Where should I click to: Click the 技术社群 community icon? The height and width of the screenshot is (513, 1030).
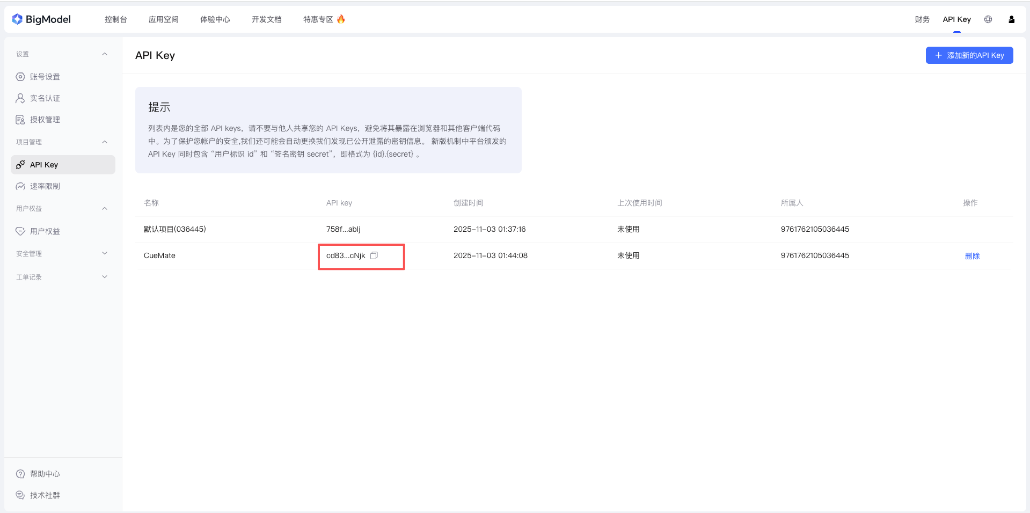point(20,495)
